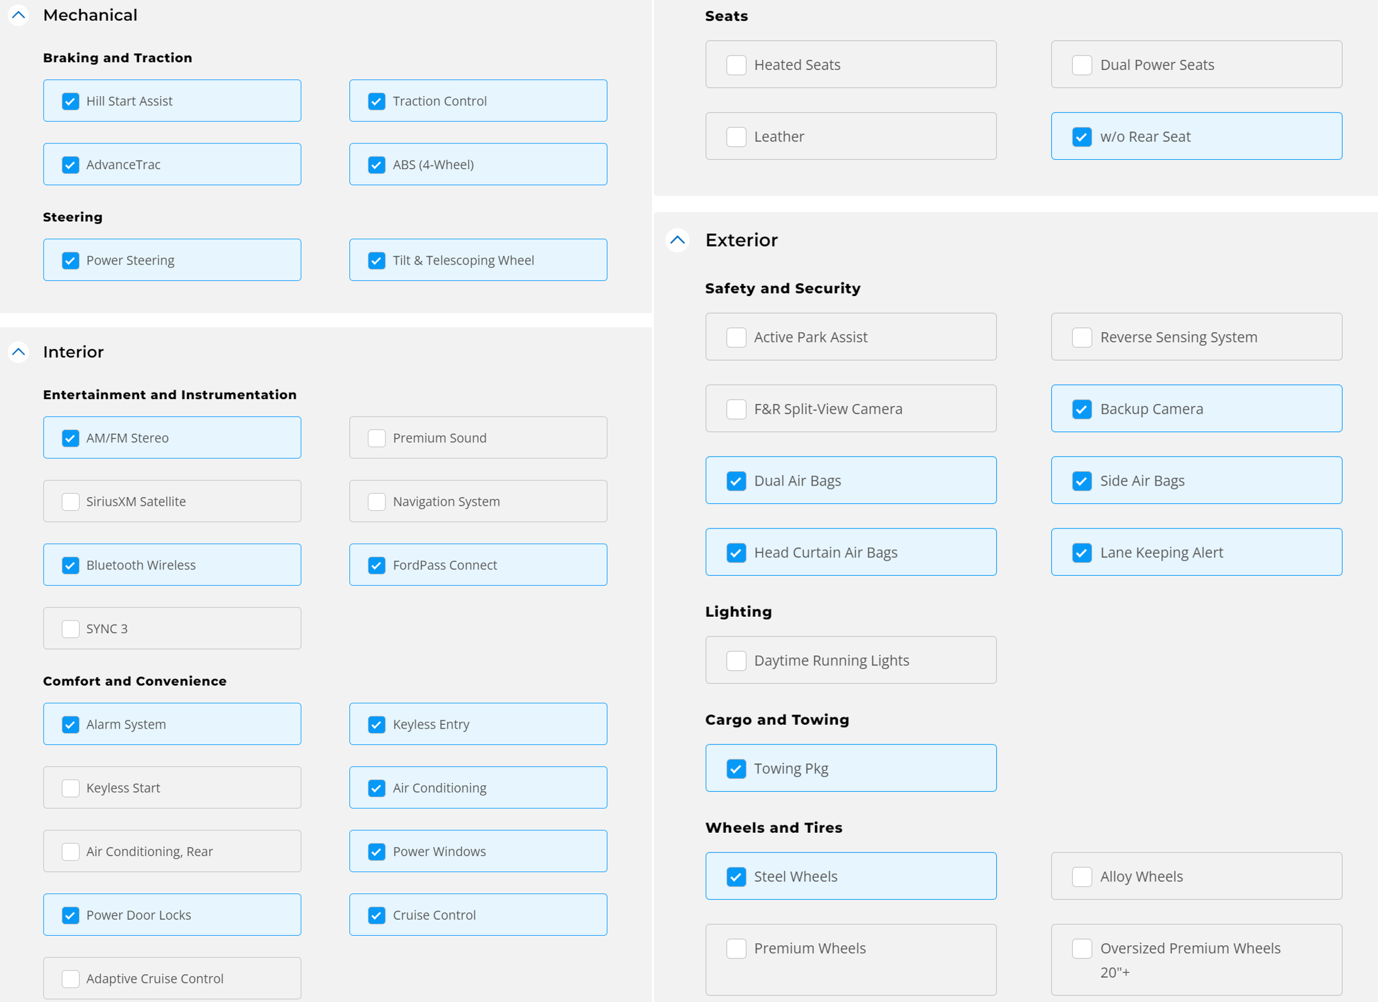Check the SYNC 3 option
The width and height of the screenshot is (1378, 1002).
tap(71, 629)
